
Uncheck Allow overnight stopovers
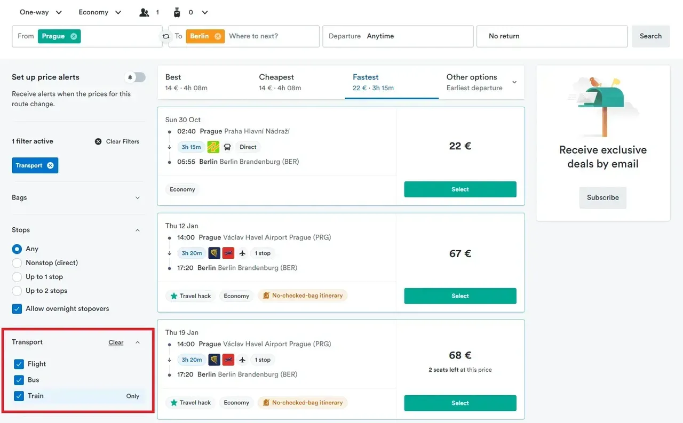17,309
